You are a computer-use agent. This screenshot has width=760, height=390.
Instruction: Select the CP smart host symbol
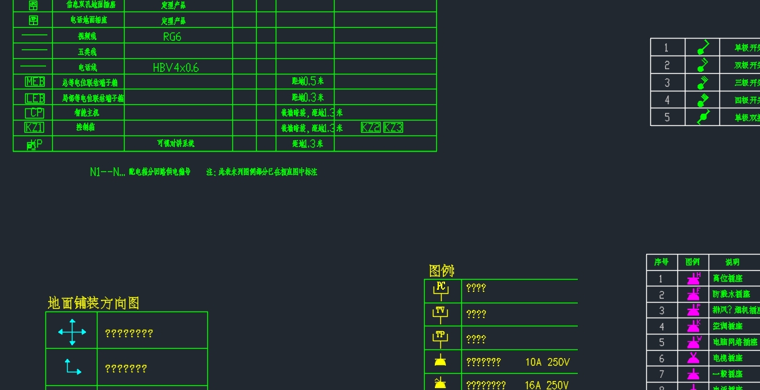pos(34,113)
